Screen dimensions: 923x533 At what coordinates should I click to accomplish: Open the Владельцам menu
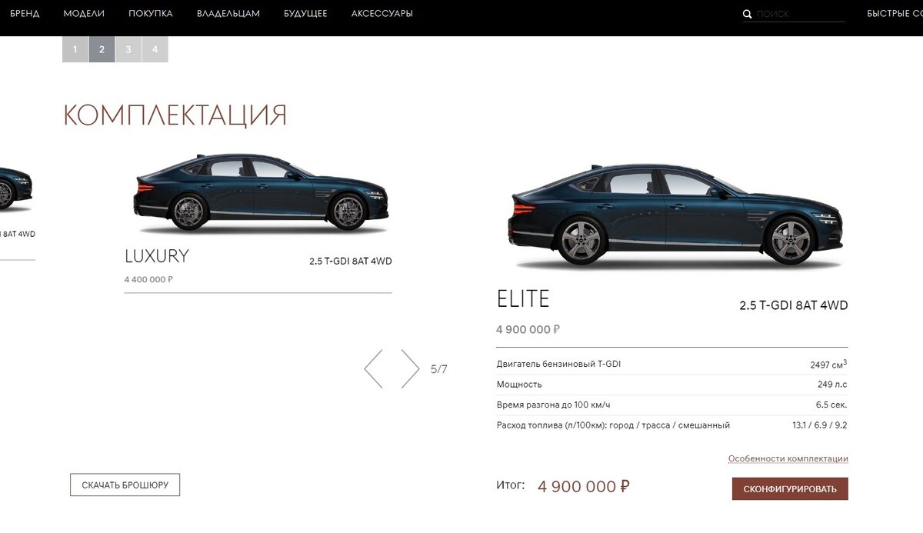point(228,14)
